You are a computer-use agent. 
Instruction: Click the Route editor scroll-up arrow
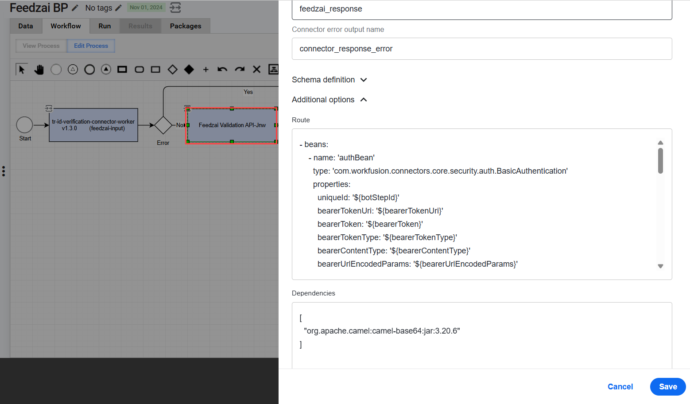click(x=660, y=143)
